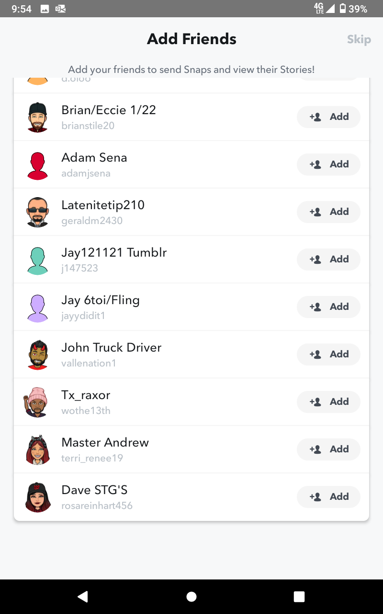Add Latenitetip210 as a friend
The width and height of the screenshot is (383, 614).
coord(328,212)
